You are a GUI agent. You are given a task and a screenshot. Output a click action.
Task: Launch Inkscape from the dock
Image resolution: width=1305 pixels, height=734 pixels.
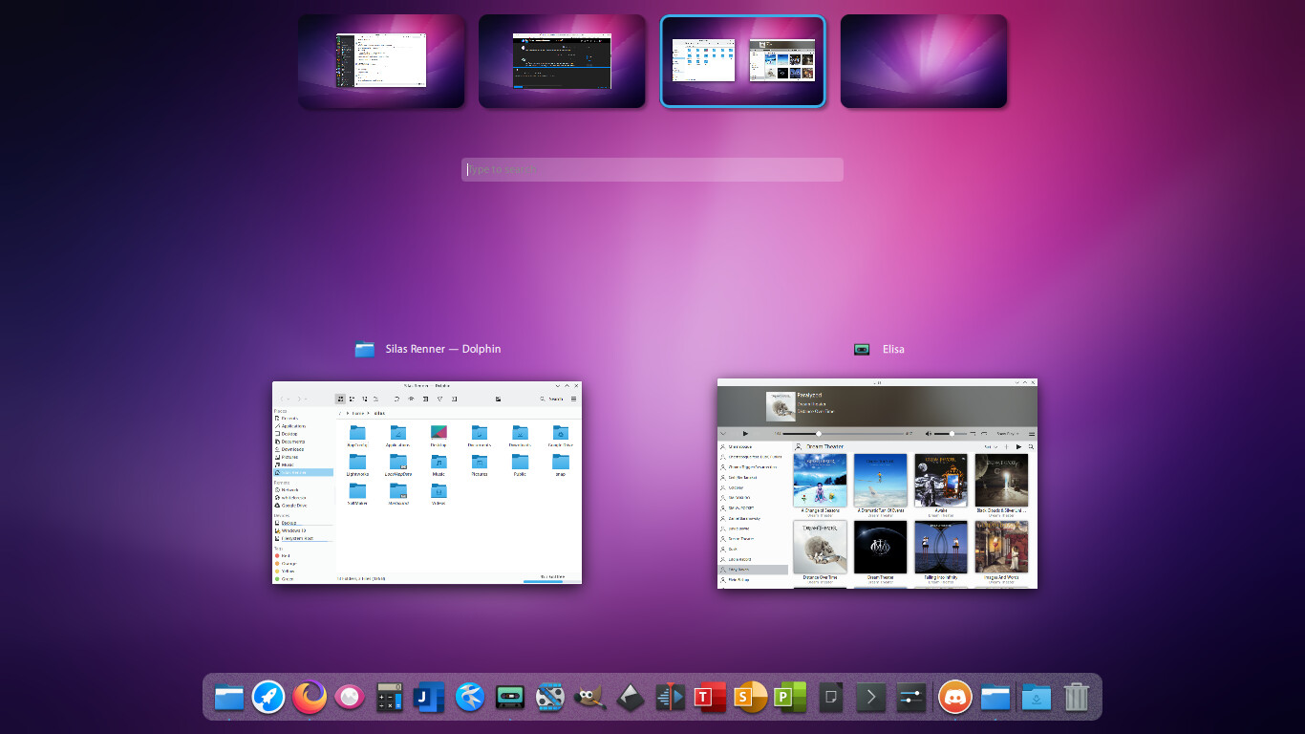pyautogui.click(x=629, y=698)
